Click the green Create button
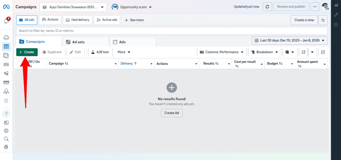This screenshot has height=160, width=341. 27,52
